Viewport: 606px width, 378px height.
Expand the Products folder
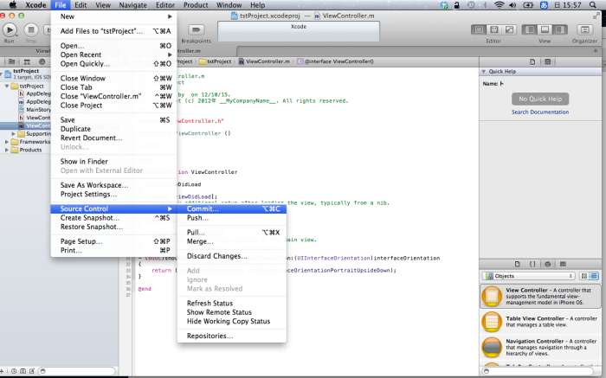point(7,151)
